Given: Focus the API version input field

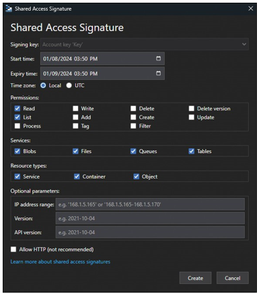Looking at the screenshot, I should pyautogui.click(x=150, y=232).
